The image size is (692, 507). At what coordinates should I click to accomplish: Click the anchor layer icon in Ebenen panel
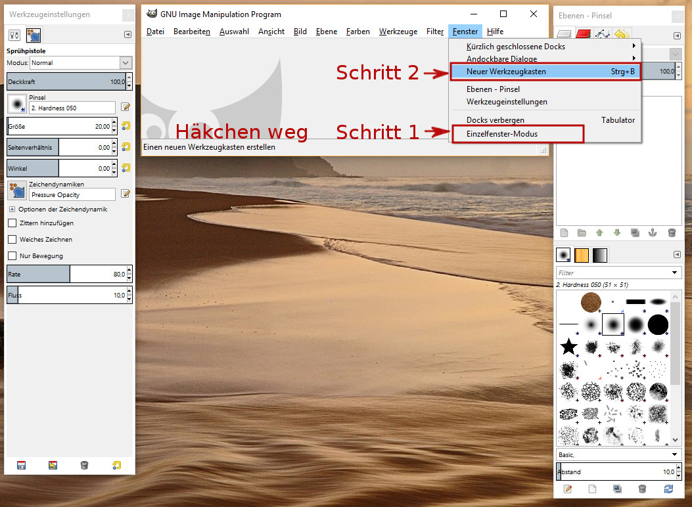pos(653,232)
